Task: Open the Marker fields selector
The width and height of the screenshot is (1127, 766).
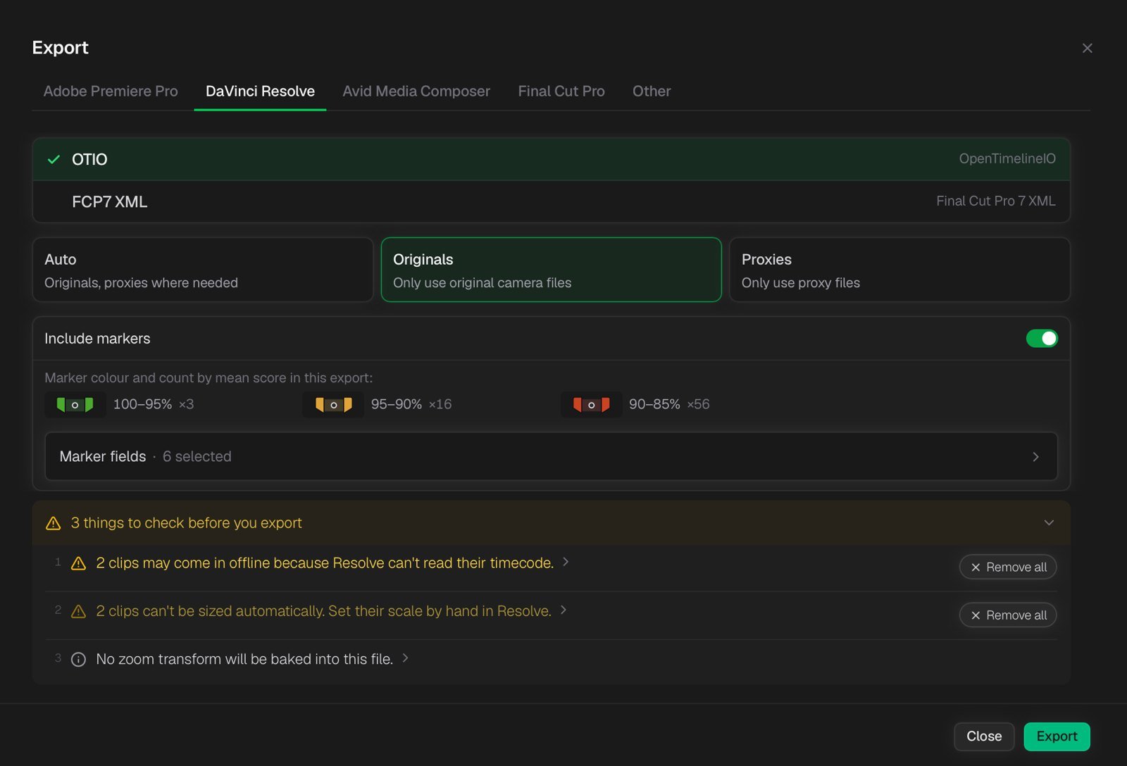Action: (552, 456)
